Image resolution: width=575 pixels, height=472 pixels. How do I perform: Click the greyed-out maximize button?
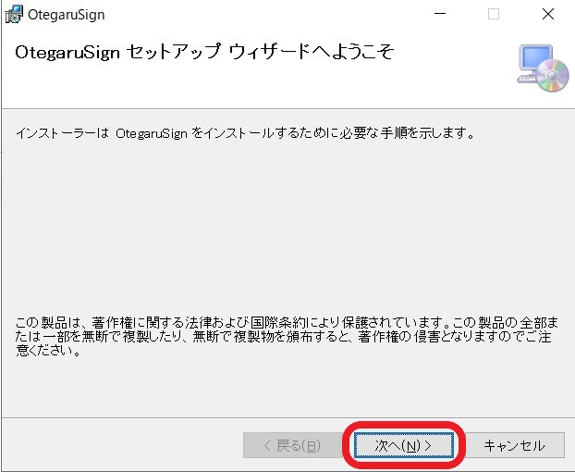click(x=494, y=14)
